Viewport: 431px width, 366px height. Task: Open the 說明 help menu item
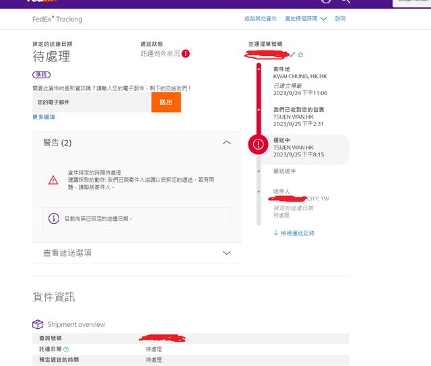pyautogui.click(x=340, y=19)
